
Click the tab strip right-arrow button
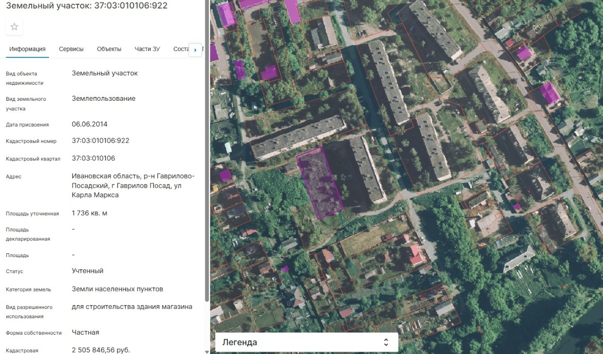click(x=196, y=49)
